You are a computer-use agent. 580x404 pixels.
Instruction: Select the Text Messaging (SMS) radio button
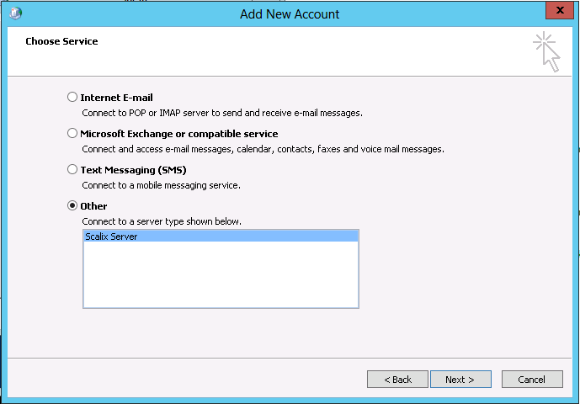[72, 170]
